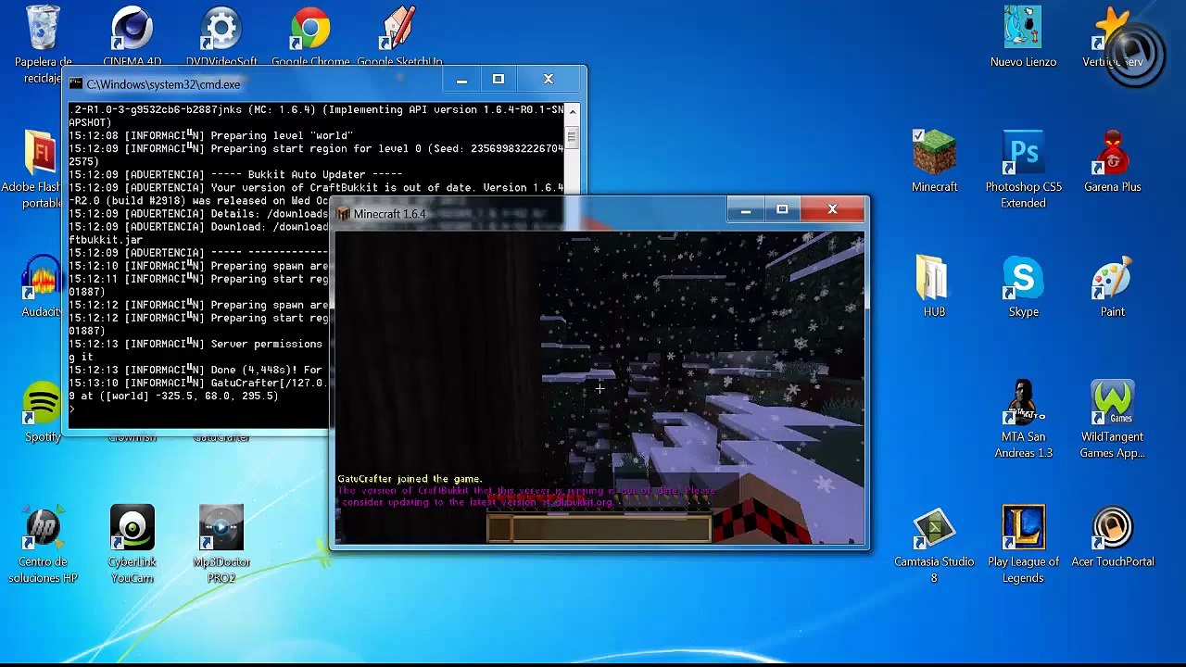Image resolution: width=1186 pixels, height=667 pixels.
Task: Minimize the Minecraft 1.6.4 window
Action: click(x=745, y=210)
